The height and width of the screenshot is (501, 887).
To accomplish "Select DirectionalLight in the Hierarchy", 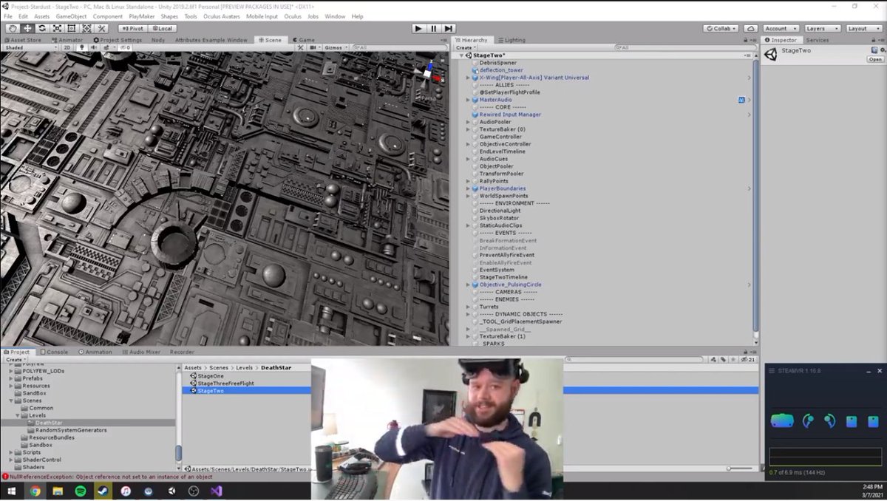I will [x=499, y=211].
